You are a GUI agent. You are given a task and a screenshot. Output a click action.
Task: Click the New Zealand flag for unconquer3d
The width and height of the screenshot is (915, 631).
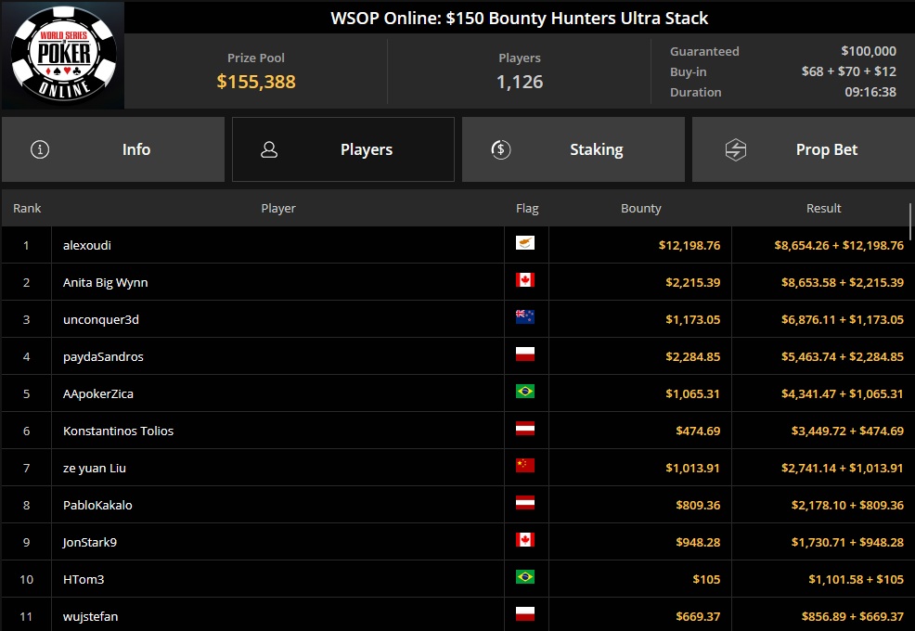(x=525, y=317)
